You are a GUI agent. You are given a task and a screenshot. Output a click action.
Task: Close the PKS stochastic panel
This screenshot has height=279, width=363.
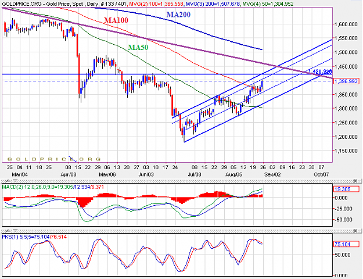click(x=355, y=231)
